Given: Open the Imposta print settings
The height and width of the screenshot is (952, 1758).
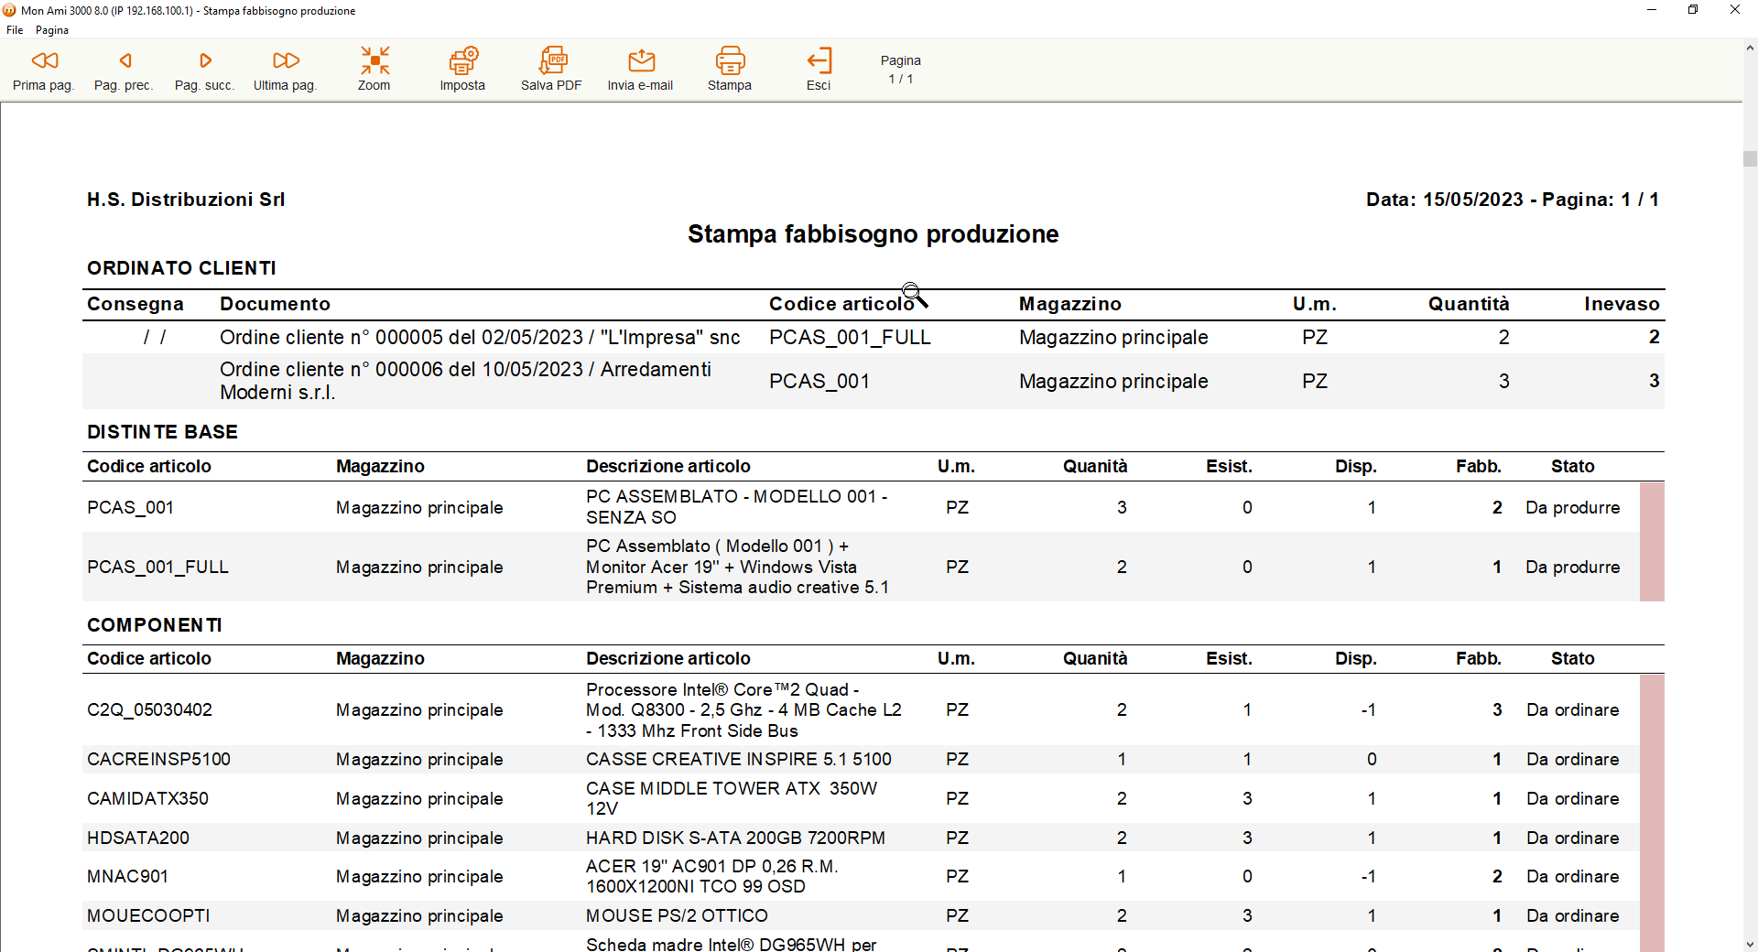Looking at the screenshot, I should pyautogui.click(x=462, y=70).
